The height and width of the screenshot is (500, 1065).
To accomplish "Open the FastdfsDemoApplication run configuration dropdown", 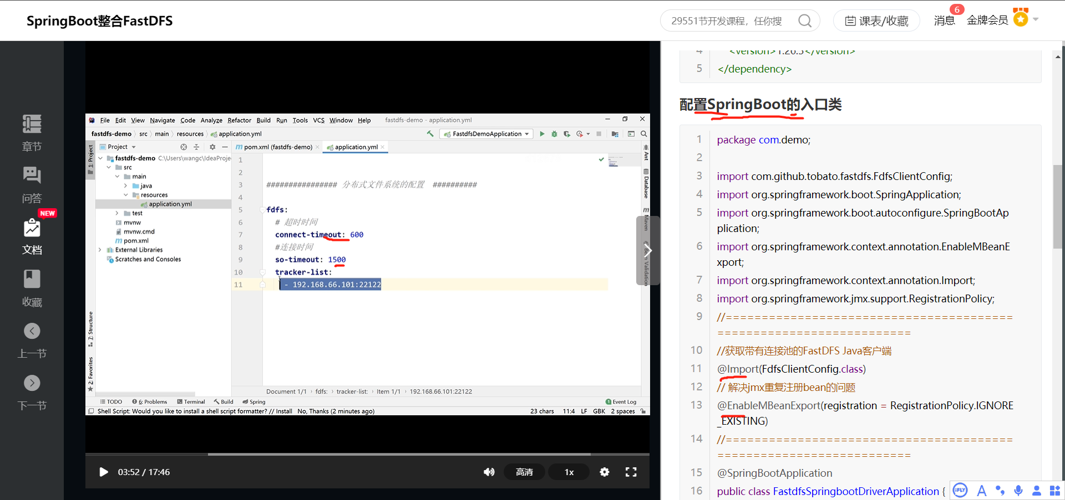I will 487,134.
